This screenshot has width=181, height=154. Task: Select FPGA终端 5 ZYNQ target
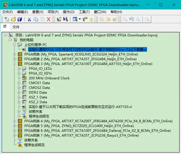coord(79,126)
